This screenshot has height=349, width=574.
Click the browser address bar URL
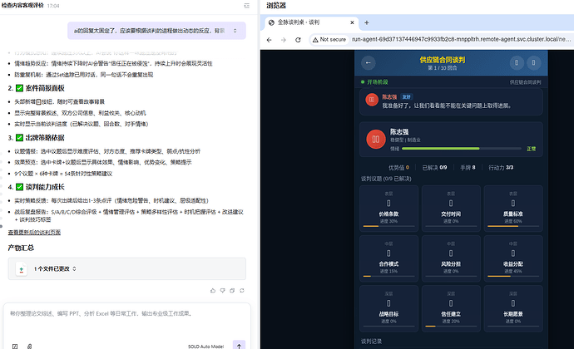click(x=461, y=40)
